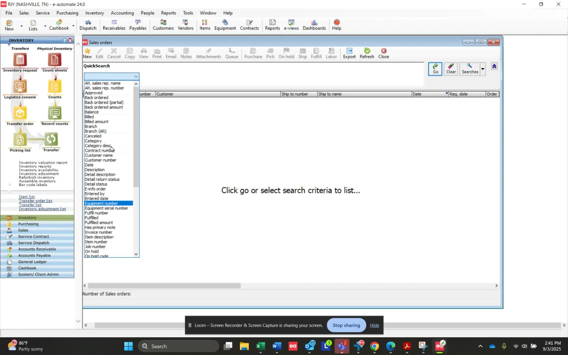568x355 pixels.
Task: Click the Clear search icon
Action: click(451, 69)
